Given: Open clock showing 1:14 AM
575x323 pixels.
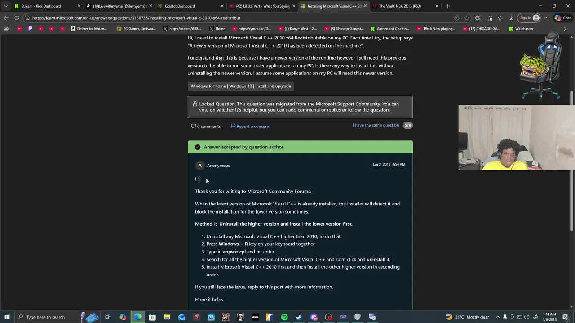Looking at the screenshot, I should [549, 317].
